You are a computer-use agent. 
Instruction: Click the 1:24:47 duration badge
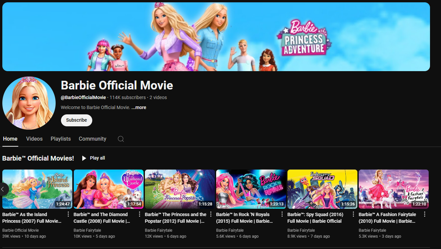click(63, 204)
